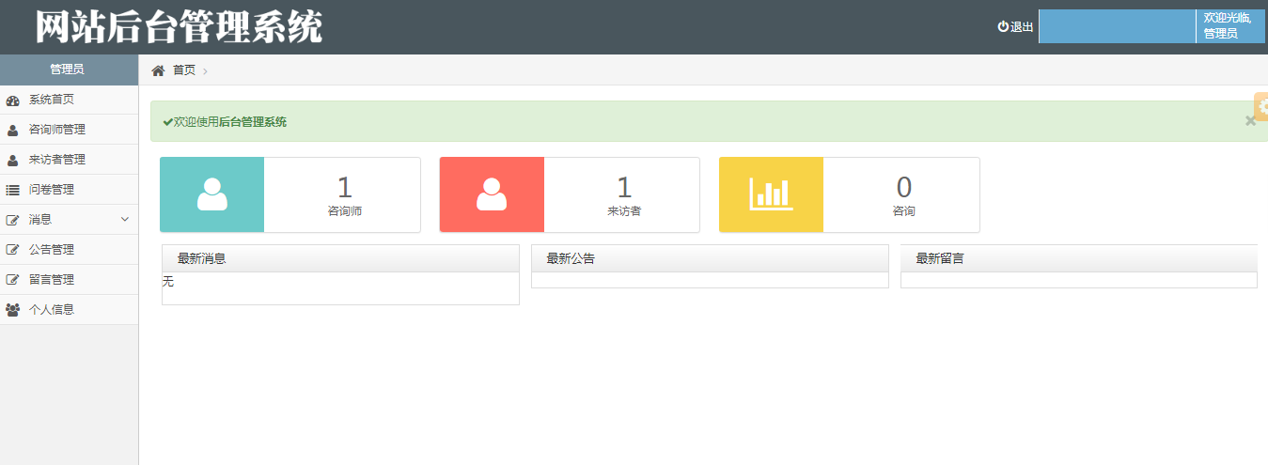The width and height of the screenshot is (1268, 465).
Task: Click the 咨询 count of 0
Action: click(x=903, y=187)
